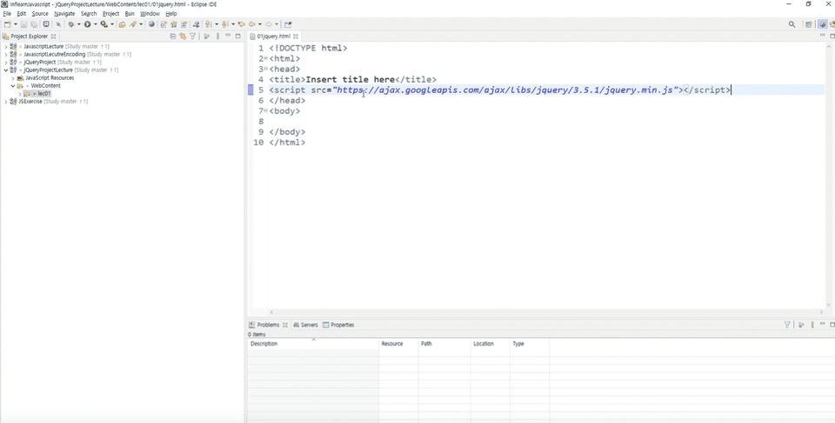Open the External Tools dropdown arrow

coord(112,24)
